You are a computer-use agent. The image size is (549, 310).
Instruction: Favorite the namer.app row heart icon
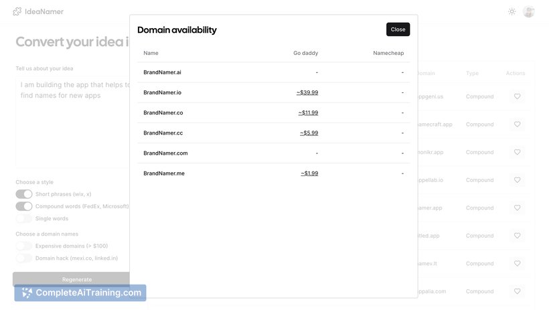coord(517,208)
